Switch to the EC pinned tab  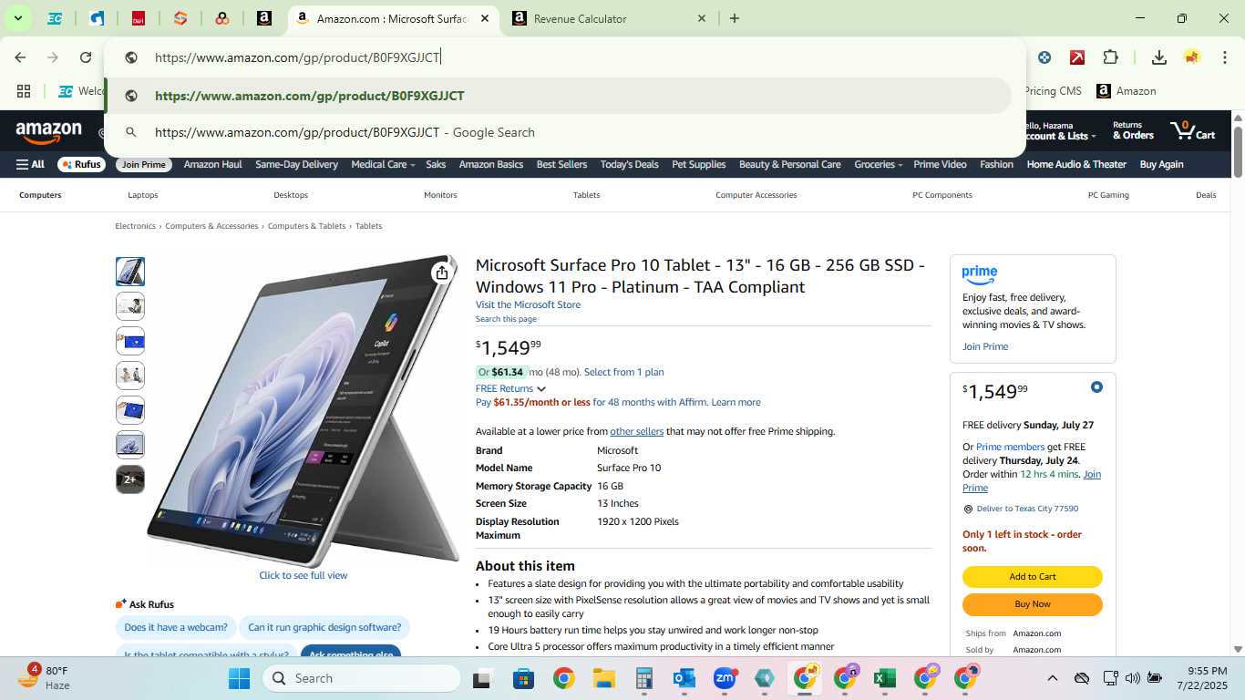tap(55, 18)
